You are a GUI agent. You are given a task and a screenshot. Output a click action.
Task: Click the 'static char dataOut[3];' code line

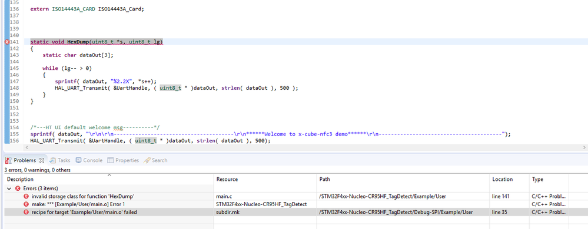point(78,55)
